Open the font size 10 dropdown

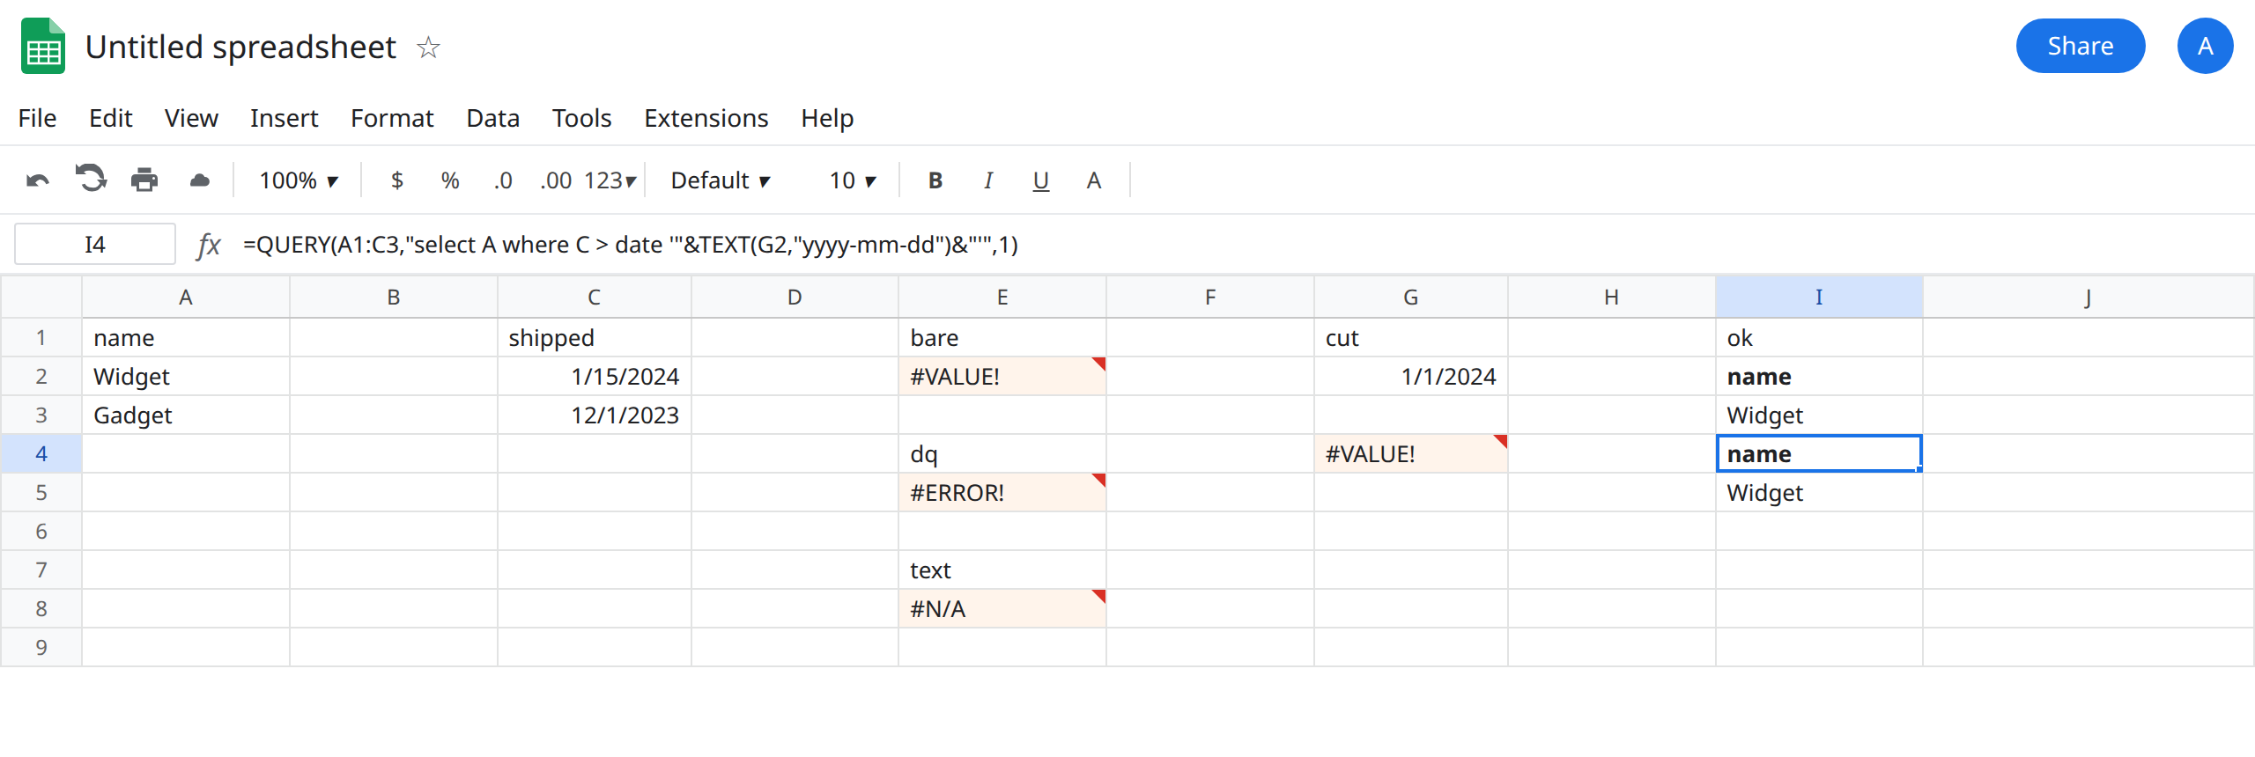click(853, 180)
